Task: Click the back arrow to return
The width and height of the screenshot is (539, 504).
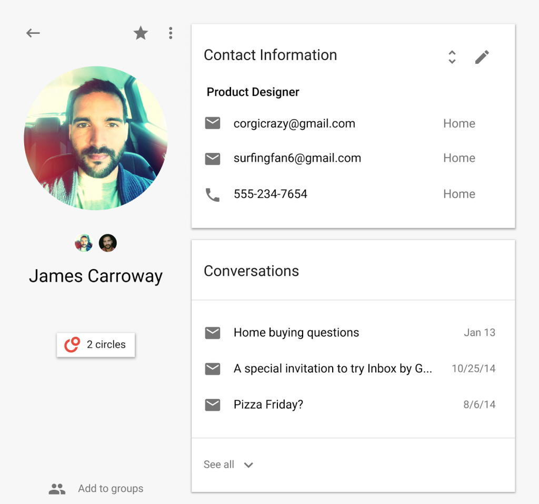Action: [x=33, y=33]
